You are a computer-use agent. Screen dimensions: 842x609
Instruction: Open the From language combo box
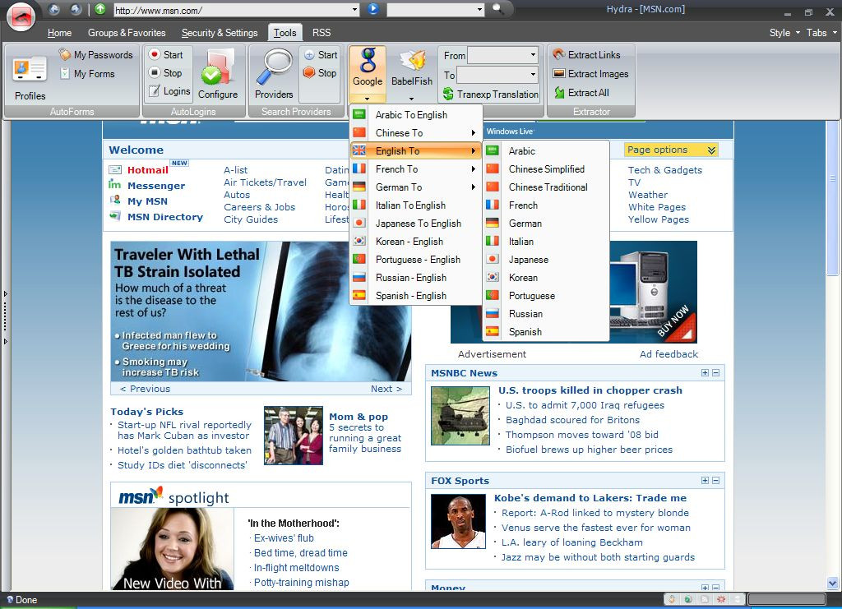502,55
